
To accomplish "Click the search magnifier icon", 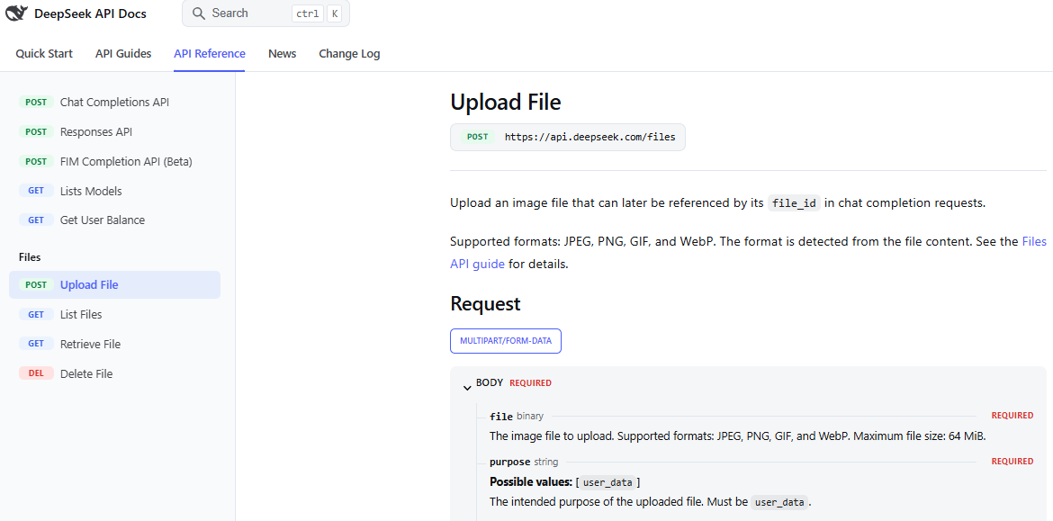I will 198,13.
